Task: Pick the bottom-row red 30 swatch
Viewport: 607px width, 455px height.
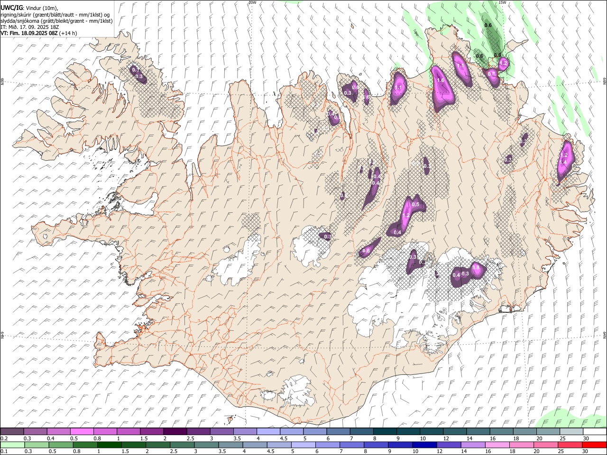Action: click(594, 445)
